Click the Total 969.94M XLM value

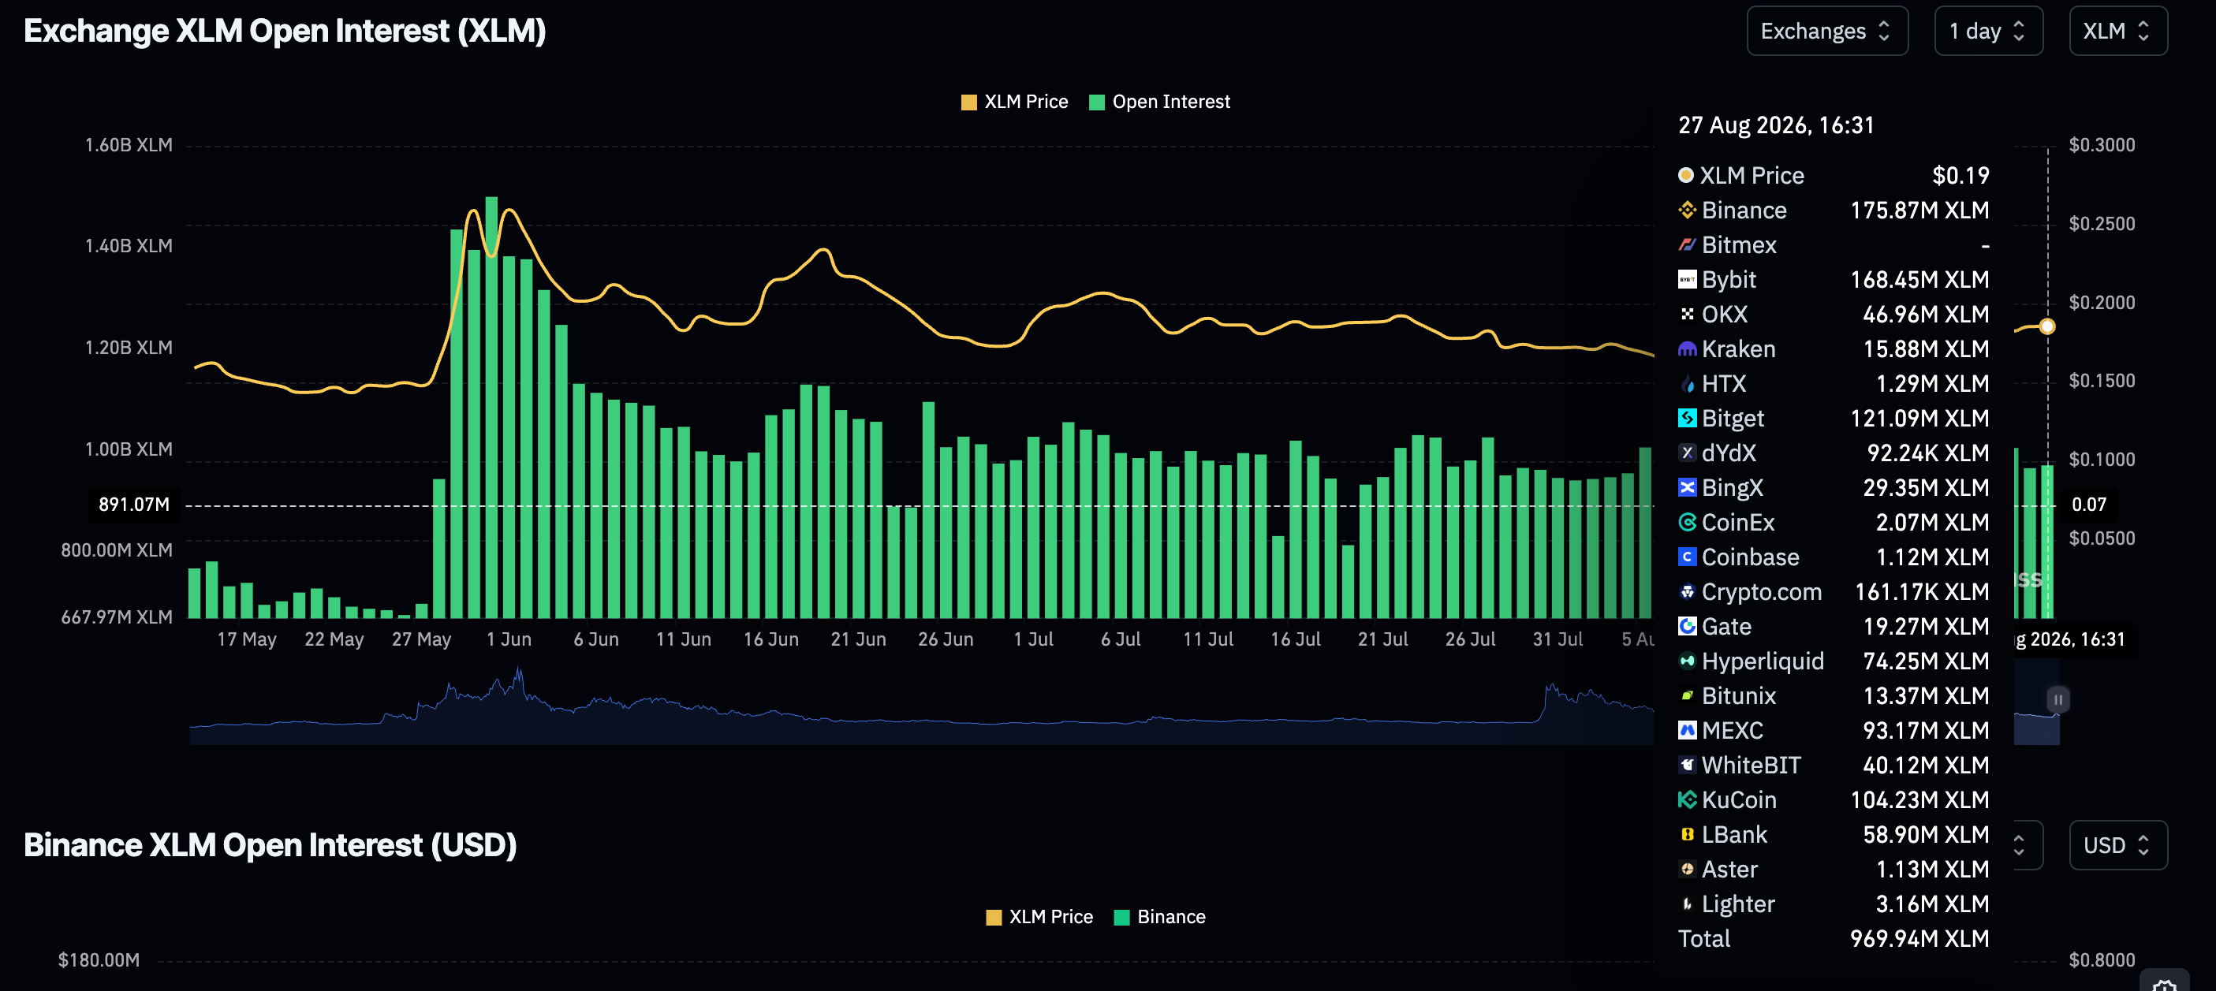[x=1919, y=938]
